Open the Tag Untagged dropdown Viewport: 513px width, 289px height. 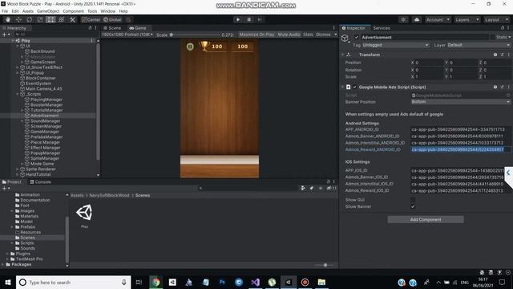pos(395,45)
